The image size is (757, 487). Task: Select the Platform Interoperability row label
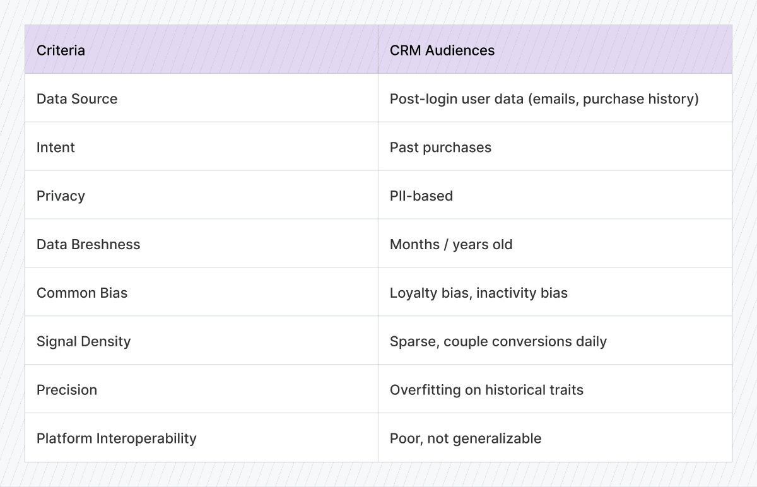[117, 438]
